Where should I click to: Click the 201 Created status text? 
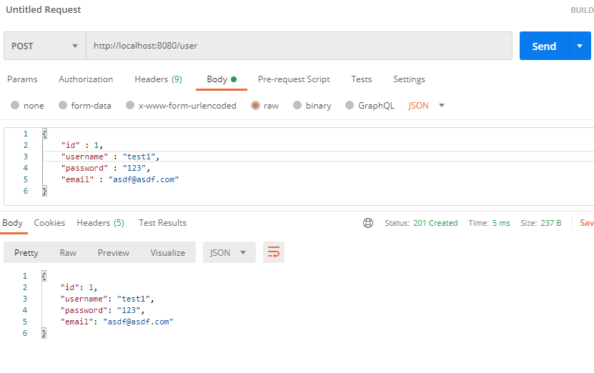point(435,223)
